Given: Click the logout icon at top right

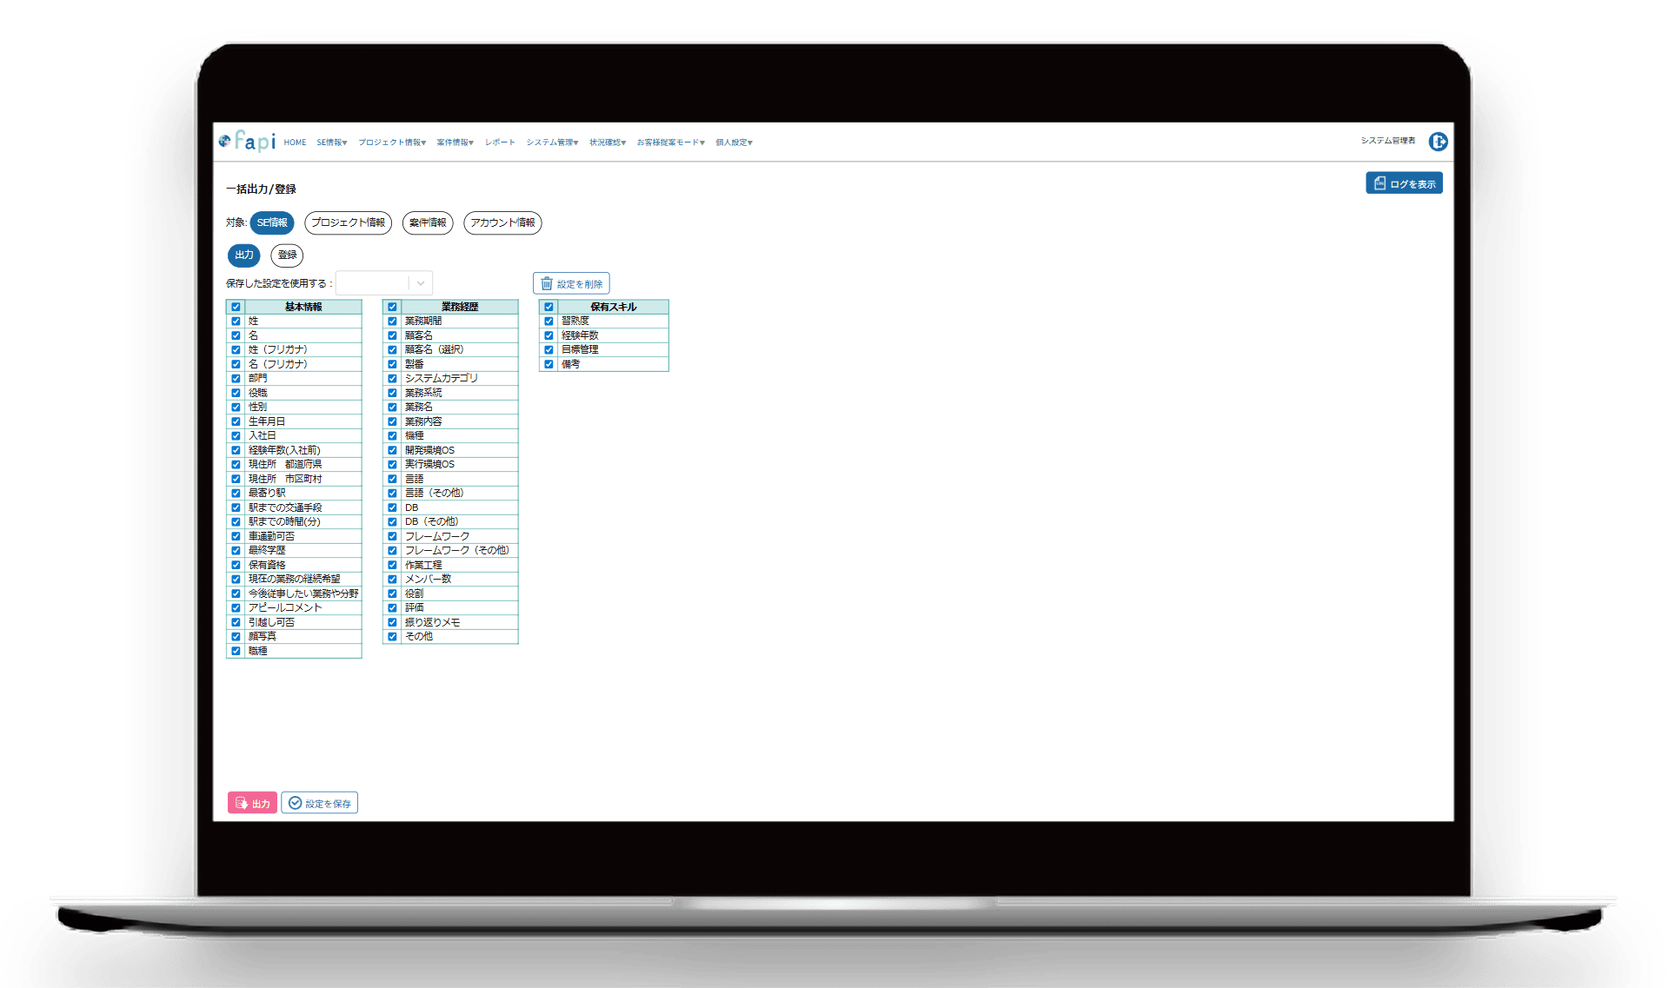Looking at the screenshot, I should coord(1438,142).
